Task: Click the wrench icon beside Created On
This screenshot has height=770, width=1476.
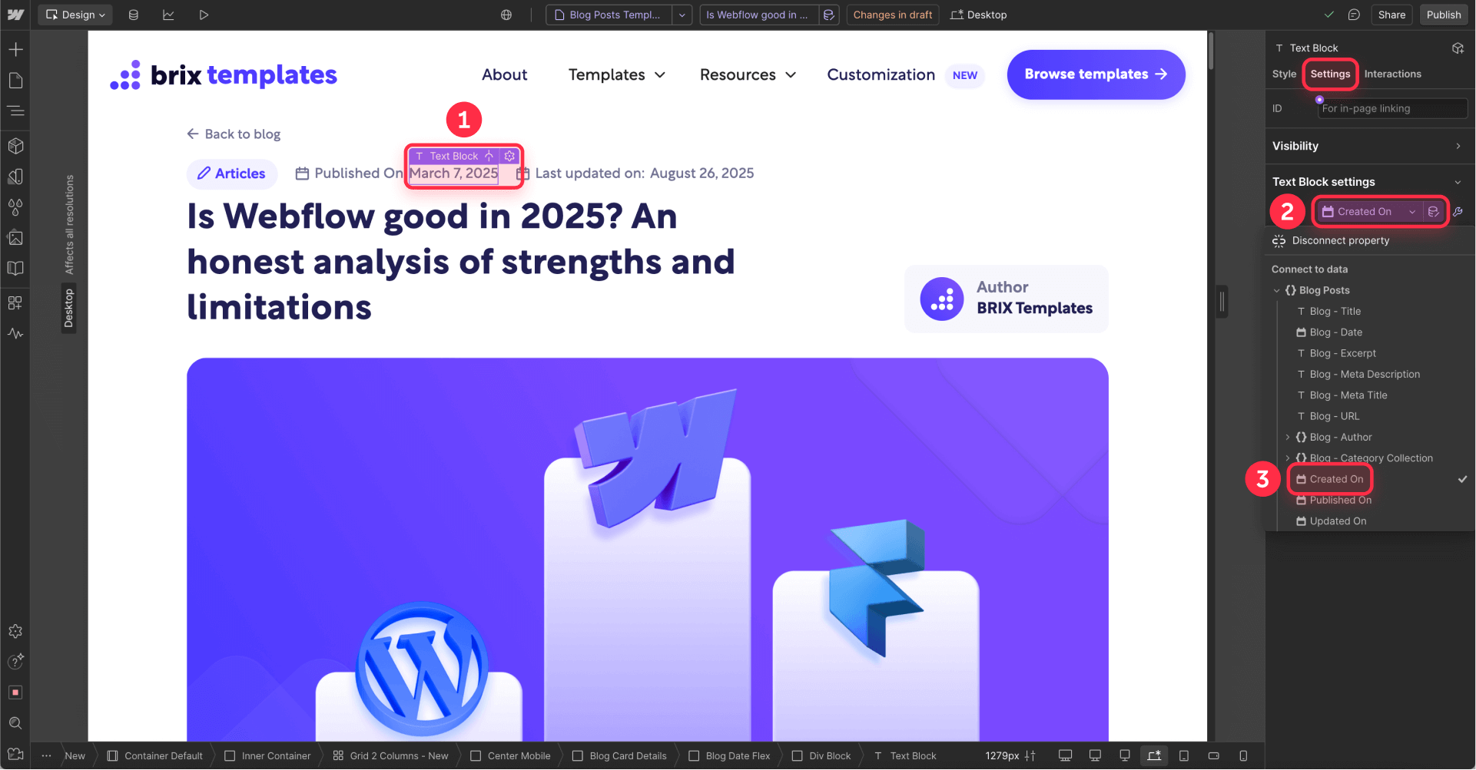Action: (x=1458, y=212)
